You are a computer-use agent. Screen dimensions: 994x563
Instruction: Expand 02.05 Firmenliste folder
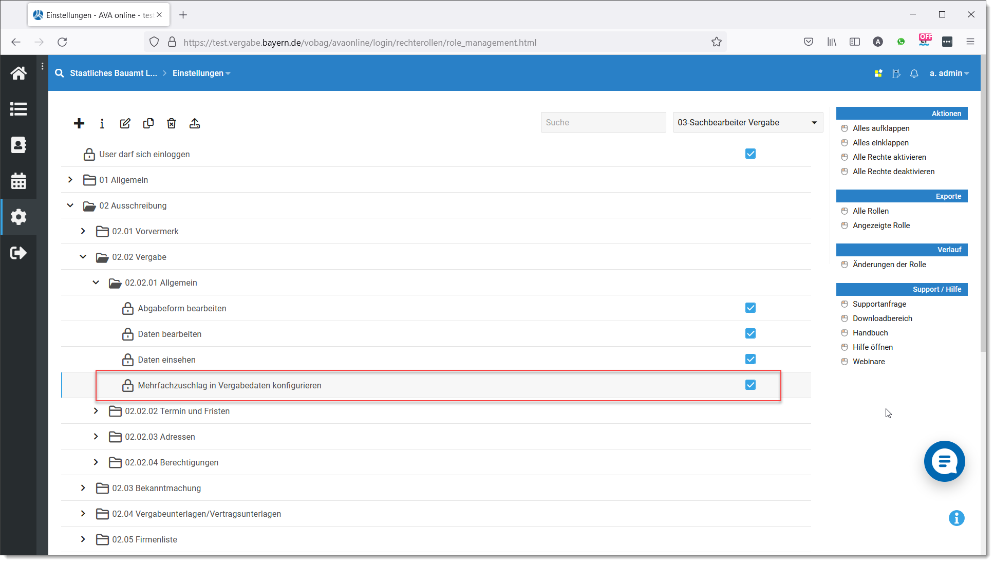[83, 539]
